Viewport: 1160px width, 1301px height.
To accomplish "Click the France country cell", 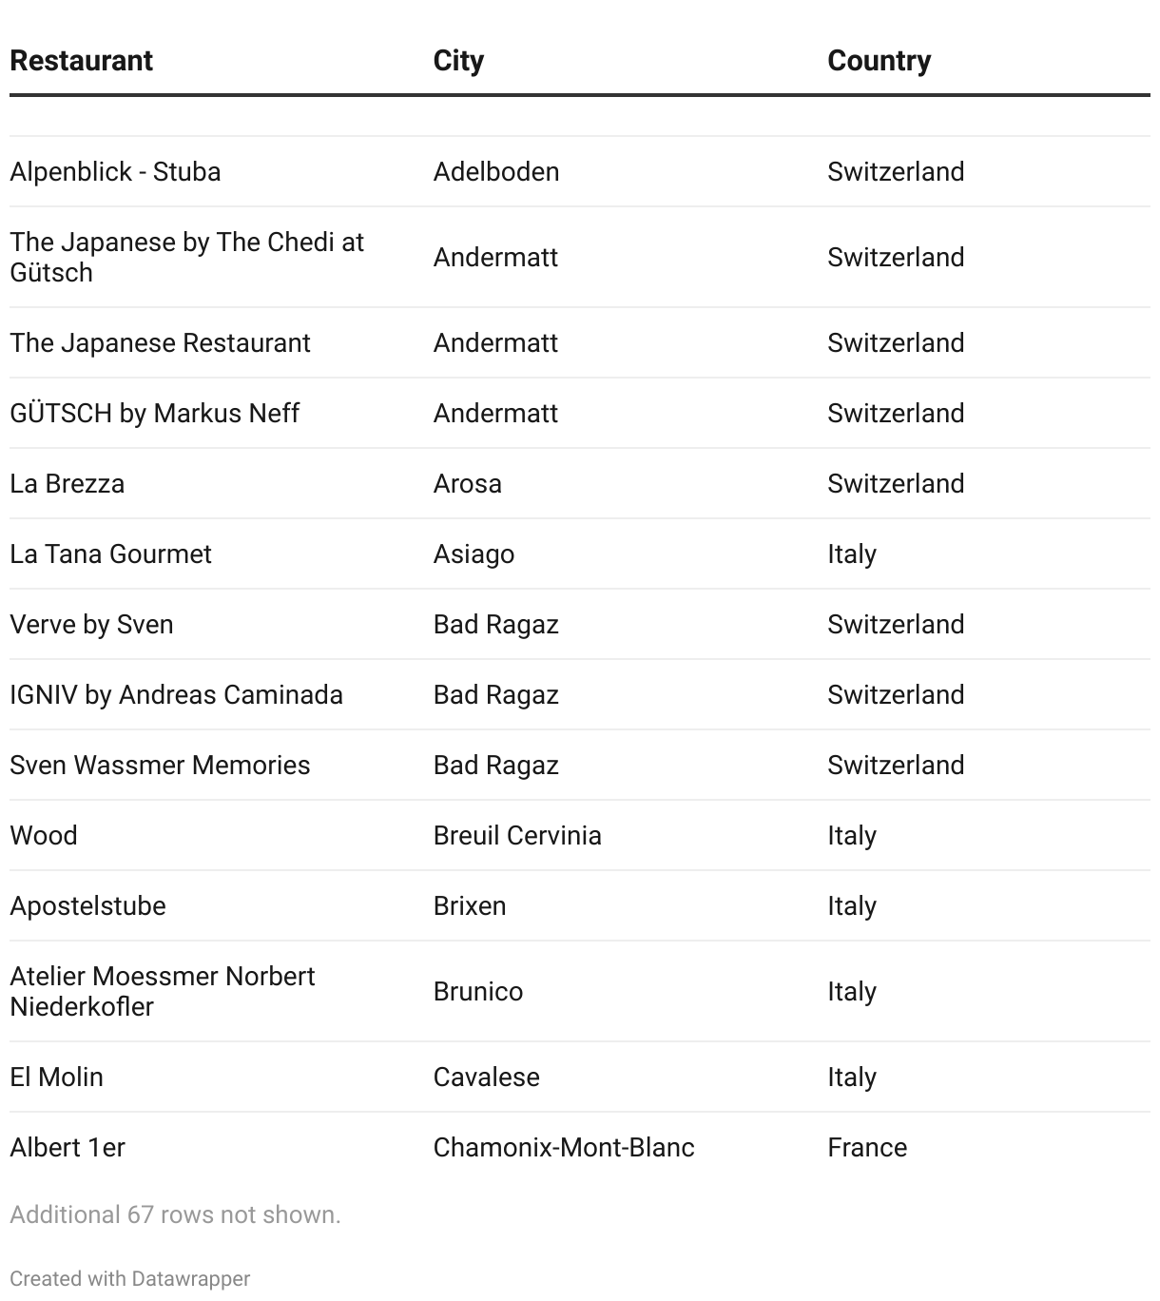I will click(x=867, y=1148).
